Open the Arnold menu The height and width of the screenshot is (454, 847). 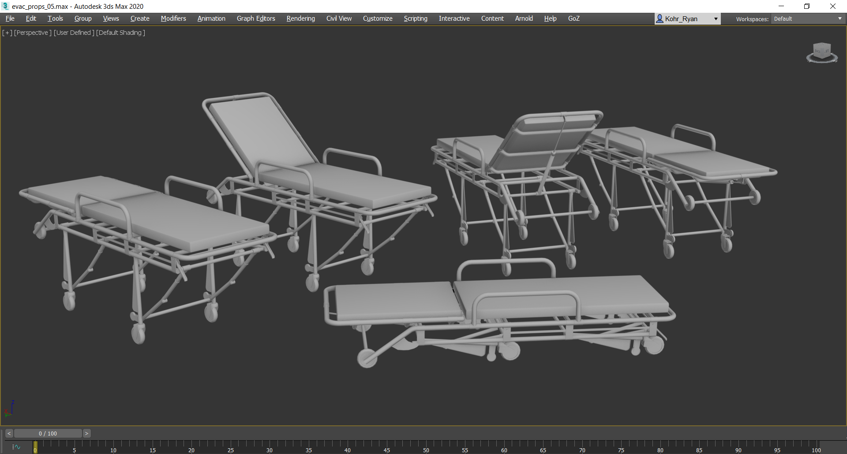[x=524, y=19]
